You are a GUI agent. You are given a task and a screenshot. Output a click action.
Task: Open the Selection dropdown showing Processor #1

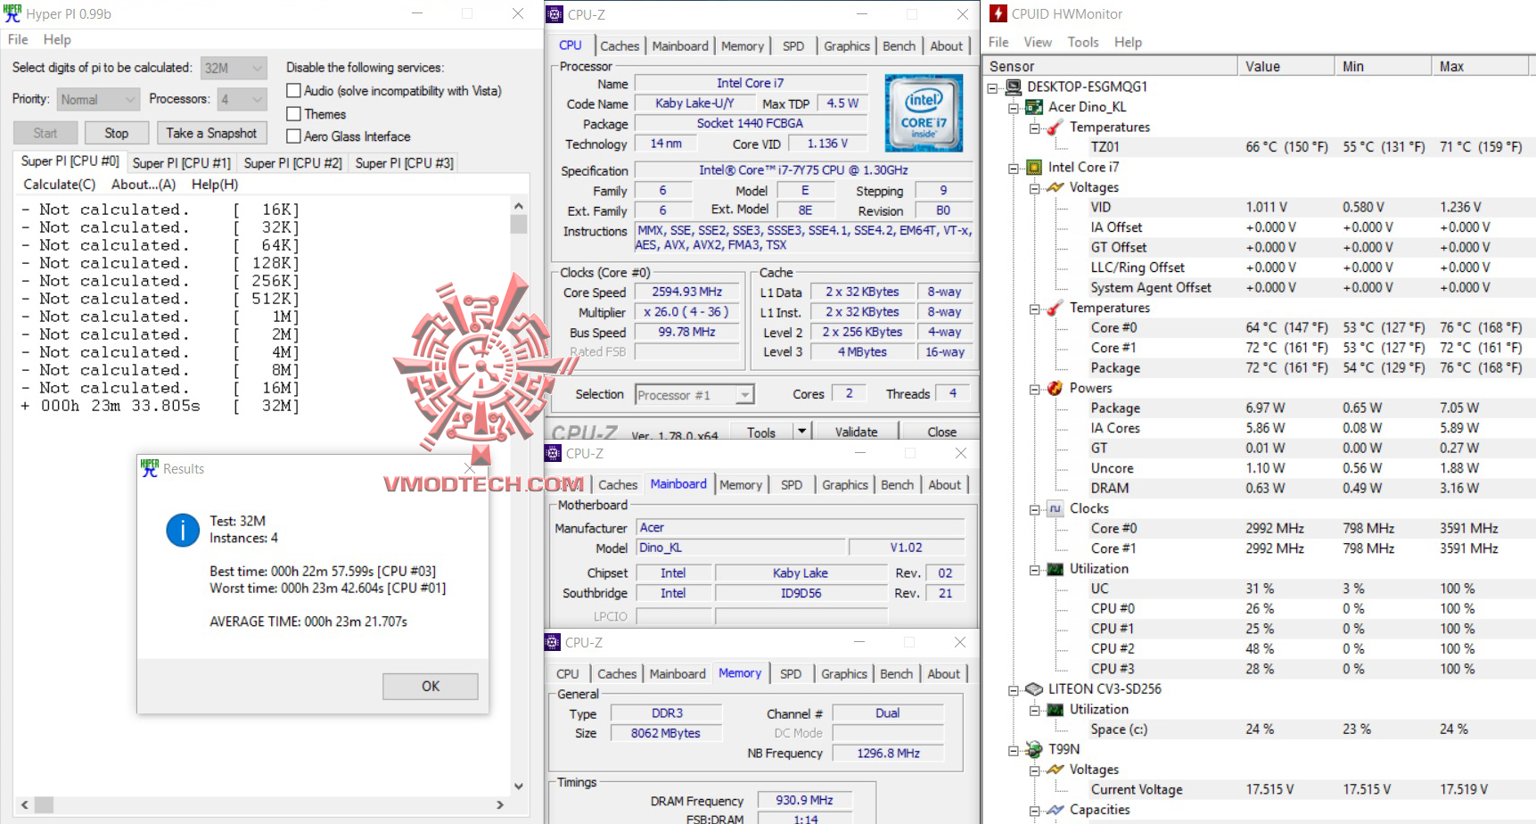pos(694,394)
